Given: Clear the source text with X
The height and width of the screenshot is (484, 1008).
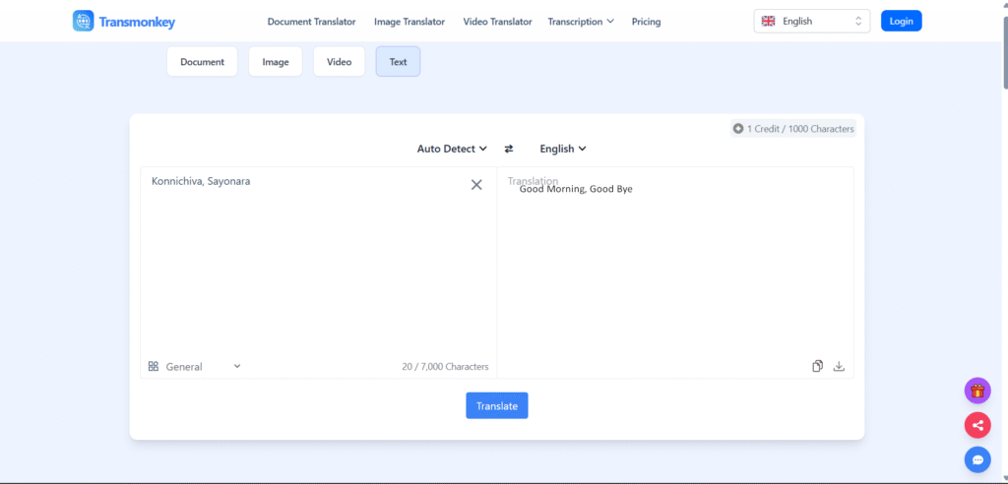Looking at the screenshot, I should [476, 185].
